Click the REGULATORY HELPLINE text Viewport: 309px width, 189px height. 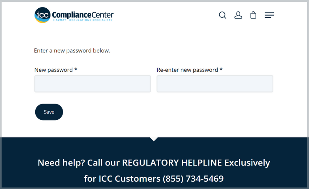(x=172, y=163)
